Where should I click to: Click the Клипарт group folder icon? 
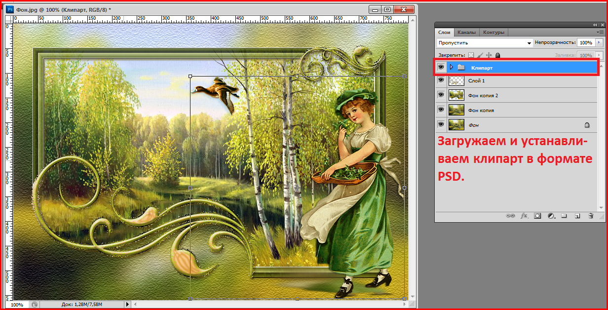pyautogui.click(x=461, y=67)
